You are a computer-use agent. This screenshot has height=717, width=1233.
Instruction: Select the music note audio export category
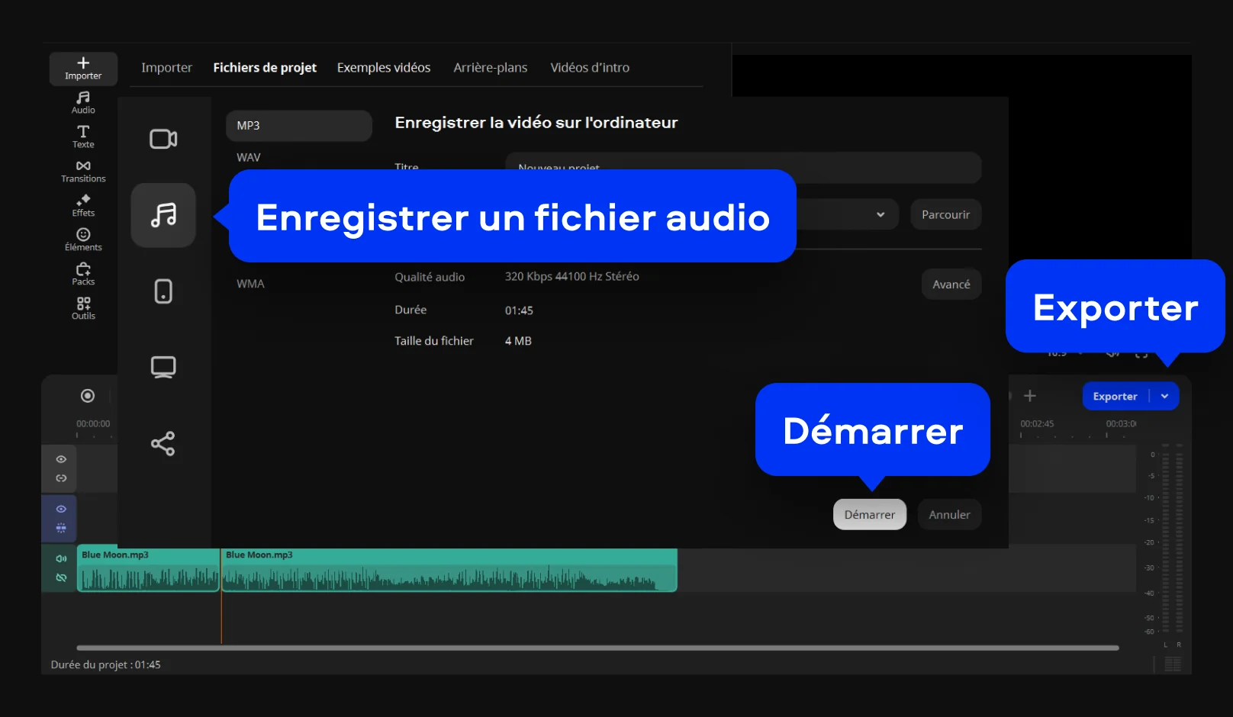(x=163, y=215)
